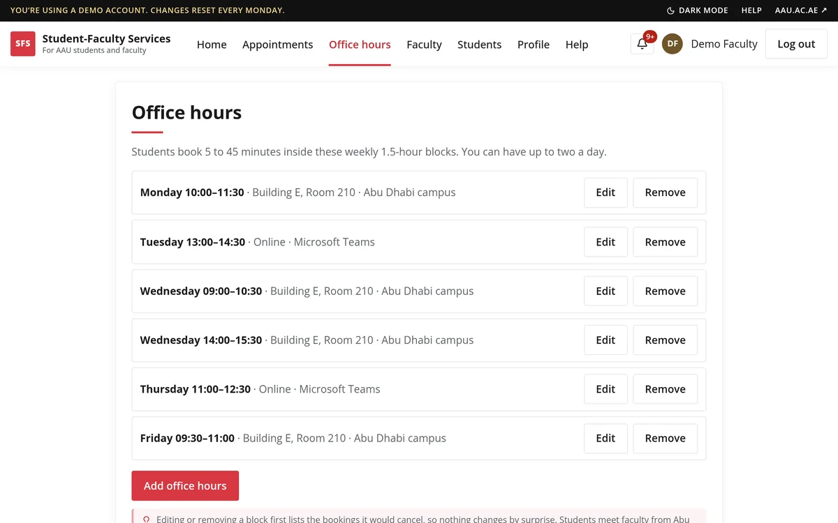Open the Students nav item
This screenshot has height=523, width=838.
pyautogui.click(x=479, y=45)
